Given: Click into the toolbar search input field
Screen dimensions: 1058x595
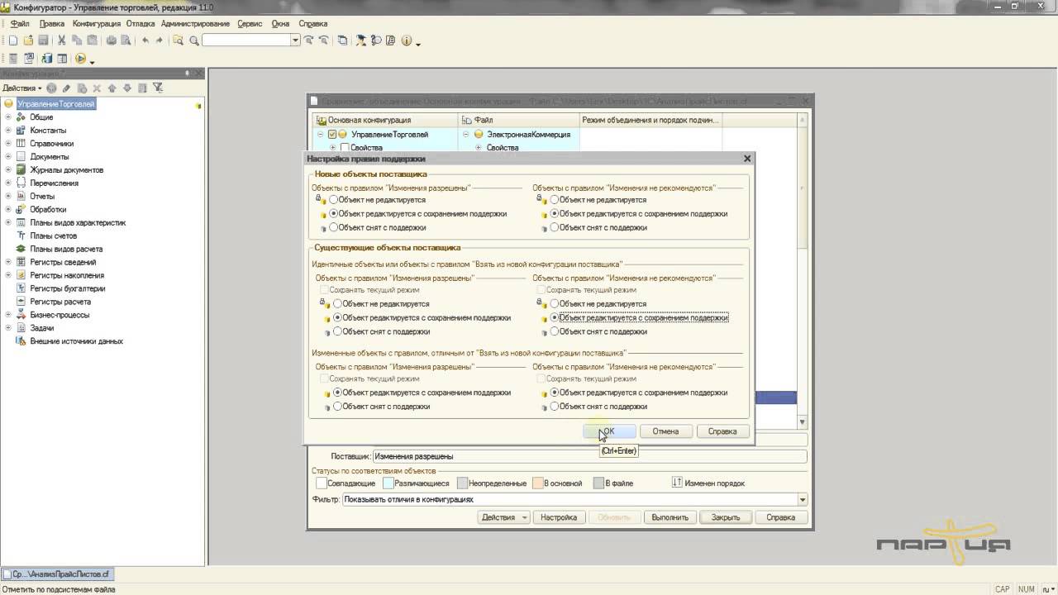Looking at the screenshot, I should coord(246,40).
